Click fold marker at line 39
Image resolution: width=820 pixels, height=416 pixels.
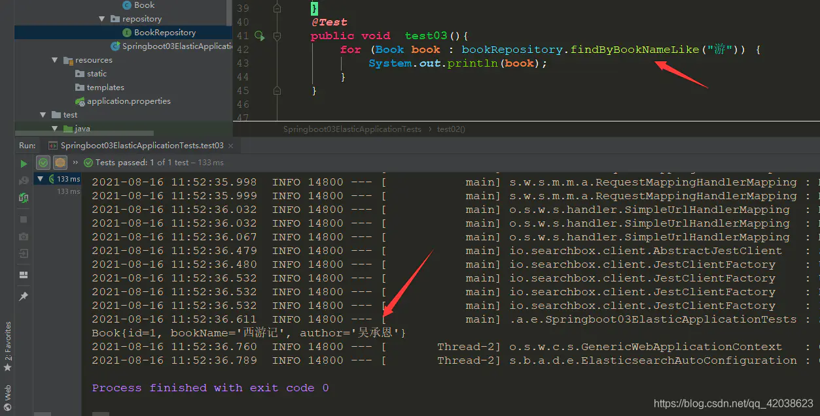click(277, 8)
